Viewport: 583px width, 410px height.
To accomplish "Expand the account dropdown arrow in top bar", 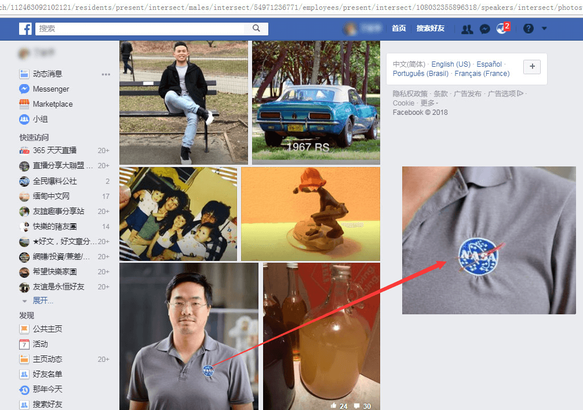I will 544,28.
